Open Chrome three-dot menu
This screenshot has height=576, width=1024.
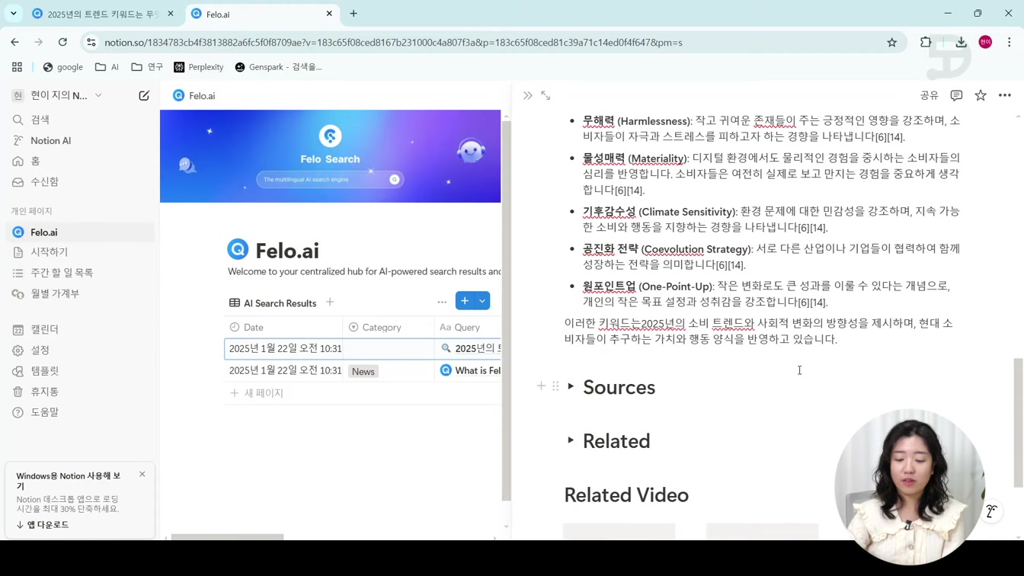point(1009,43)
